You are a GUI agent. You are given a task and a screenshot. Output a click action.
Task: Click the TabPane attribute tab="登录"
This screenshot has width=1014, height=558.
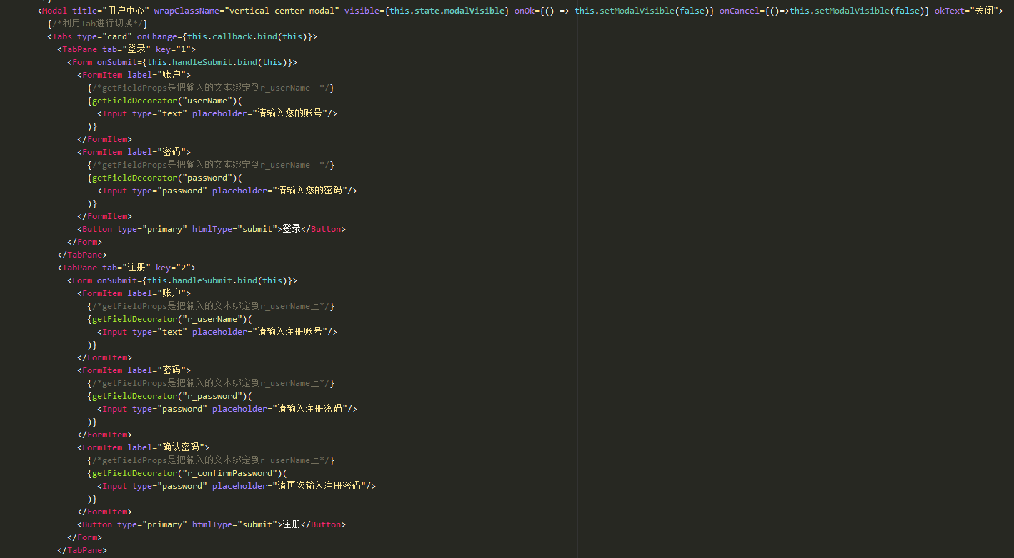[x=126, y=49]
